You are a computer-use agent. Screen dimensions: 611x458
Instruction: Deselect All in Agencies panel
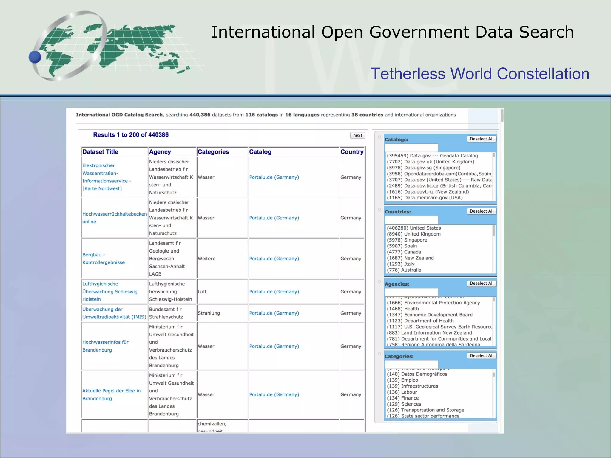(x=481, y=283)
